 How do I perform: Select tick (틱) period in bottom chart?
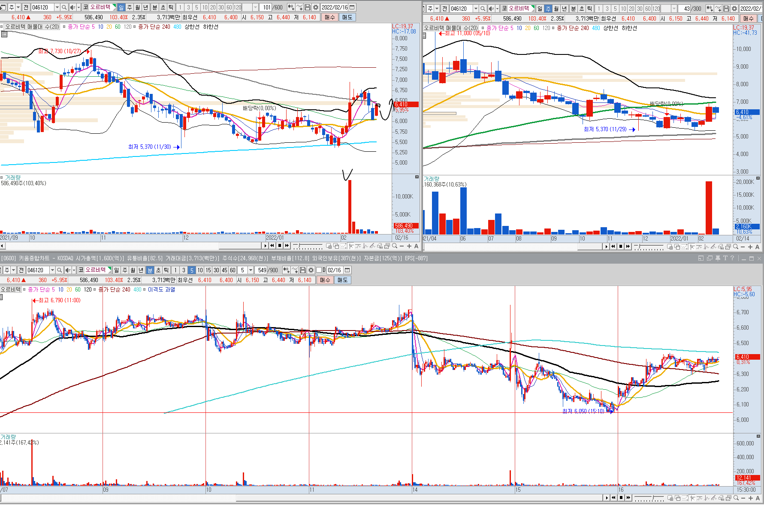[x=166, y=270]
